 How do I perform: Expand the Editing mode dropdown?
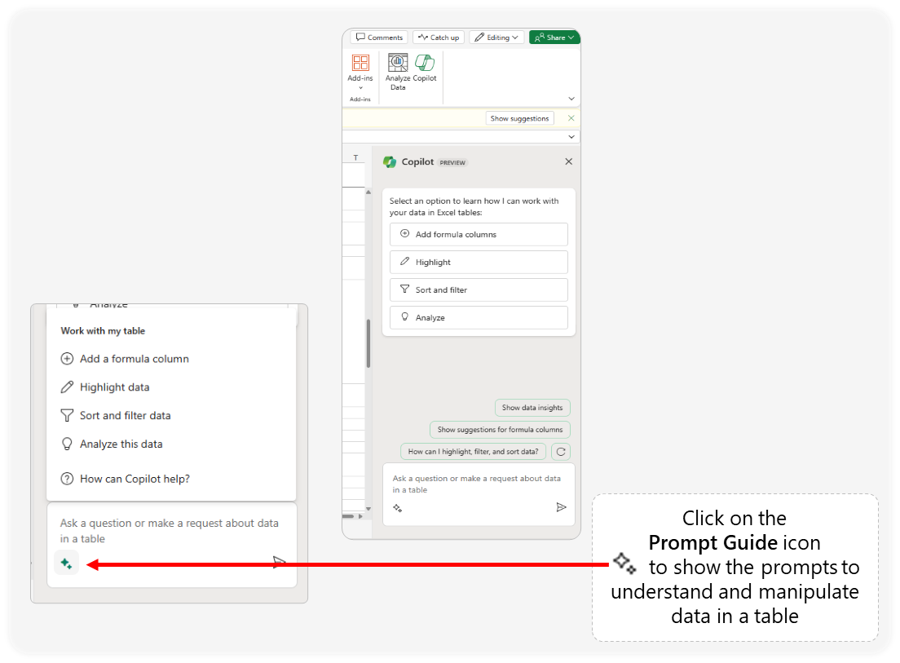(x=496, y=38)
